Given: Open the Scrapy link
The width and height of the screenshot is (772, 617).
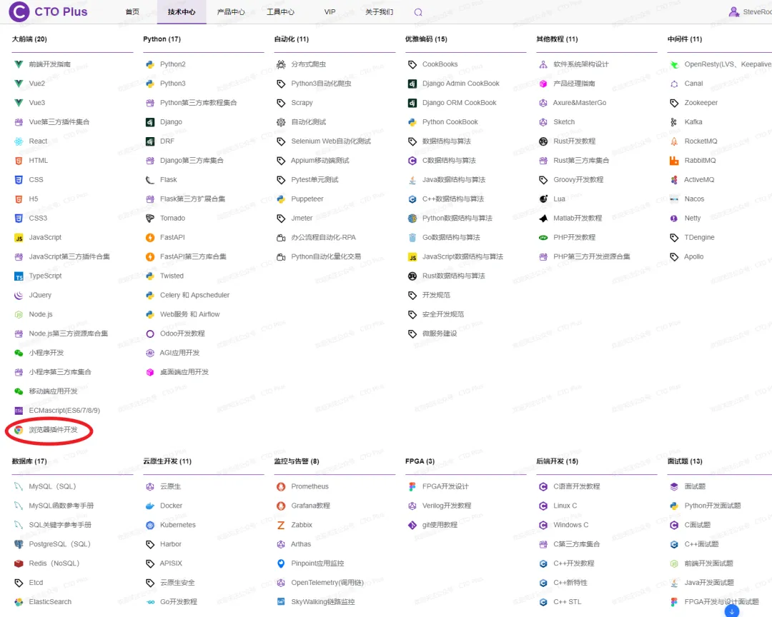Looking at the screenshot, I should (302, 103).
